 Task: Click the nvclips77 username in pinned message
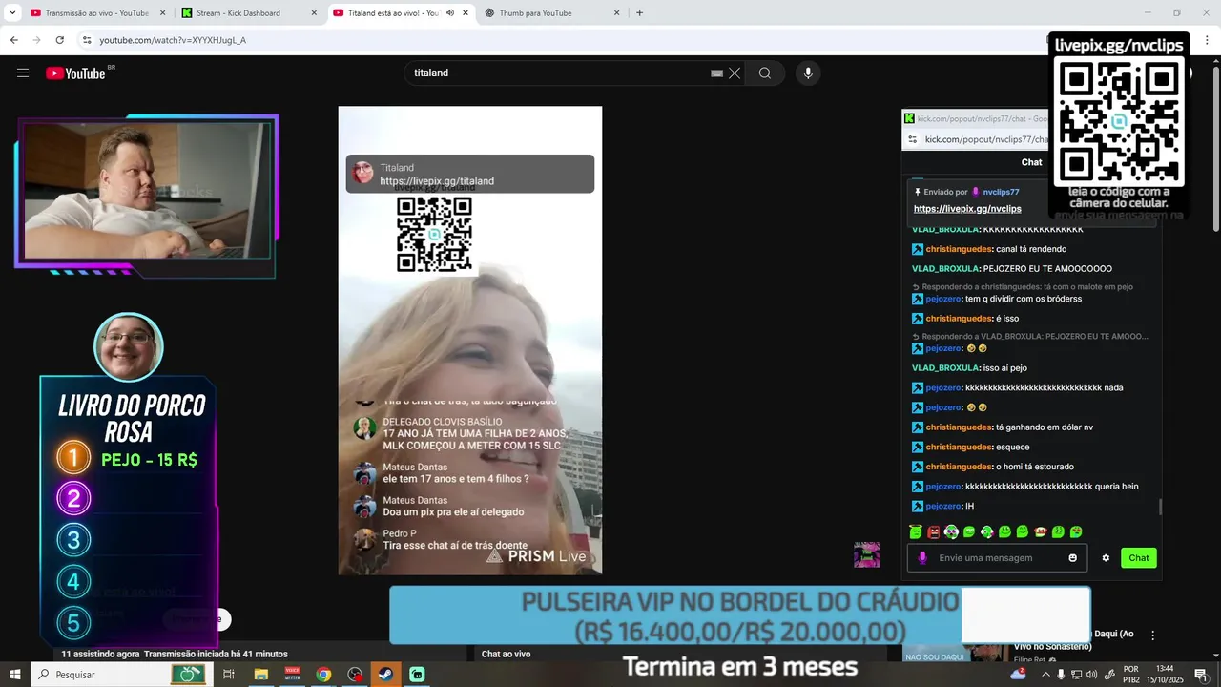(x=1001, y=192)
